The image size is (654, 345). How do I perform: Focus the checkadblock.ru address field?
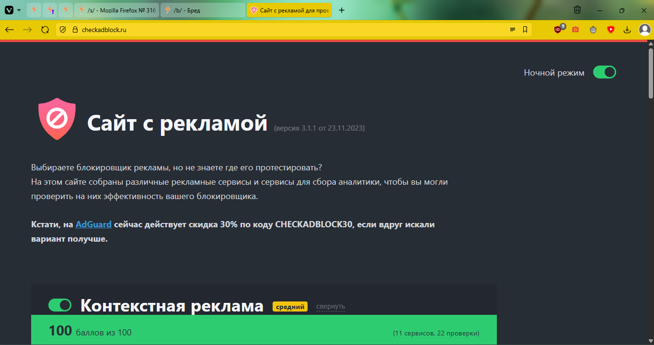click(295, 30)
